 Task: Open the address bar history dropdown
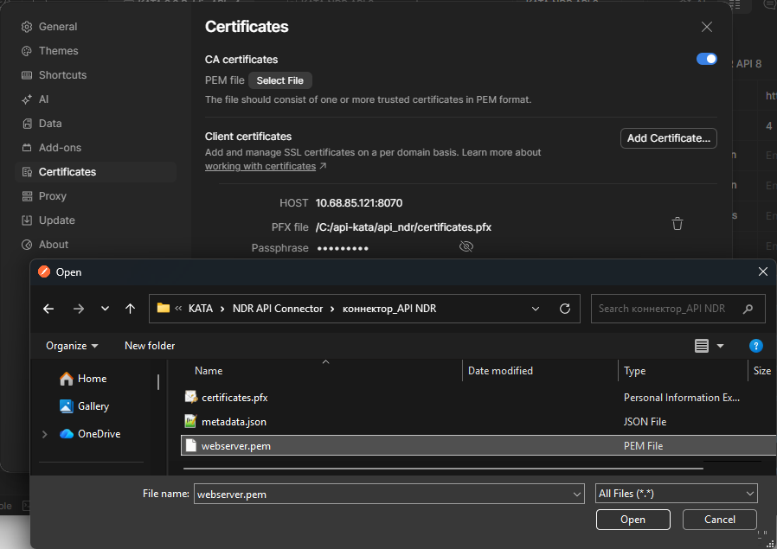(536, 309)
